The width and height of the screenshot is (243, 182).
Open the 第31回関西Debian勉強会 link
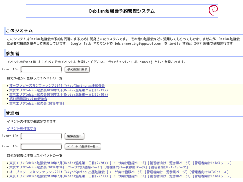coord(28,98)
